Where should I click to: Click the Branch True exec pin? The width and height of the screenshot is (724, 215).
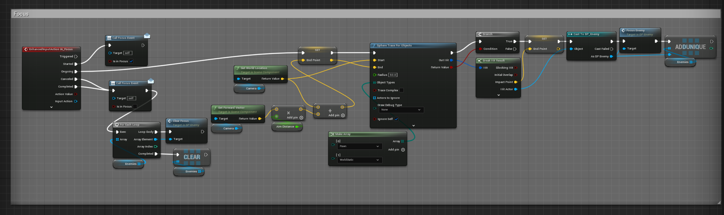point(515,41)
